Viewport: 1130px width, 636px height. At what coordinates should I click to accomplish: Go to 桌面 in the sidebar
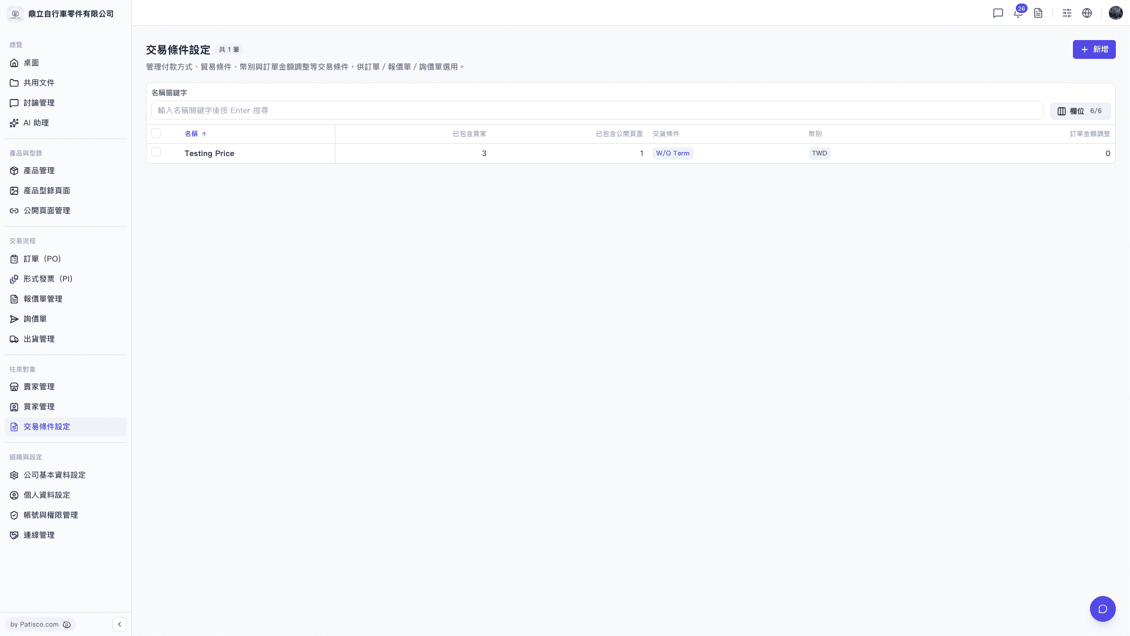65,63
